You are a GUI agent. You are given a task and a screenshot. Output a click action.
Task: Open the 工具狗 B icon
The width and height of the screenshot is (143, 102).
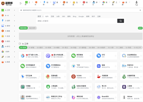coord(124,87)
